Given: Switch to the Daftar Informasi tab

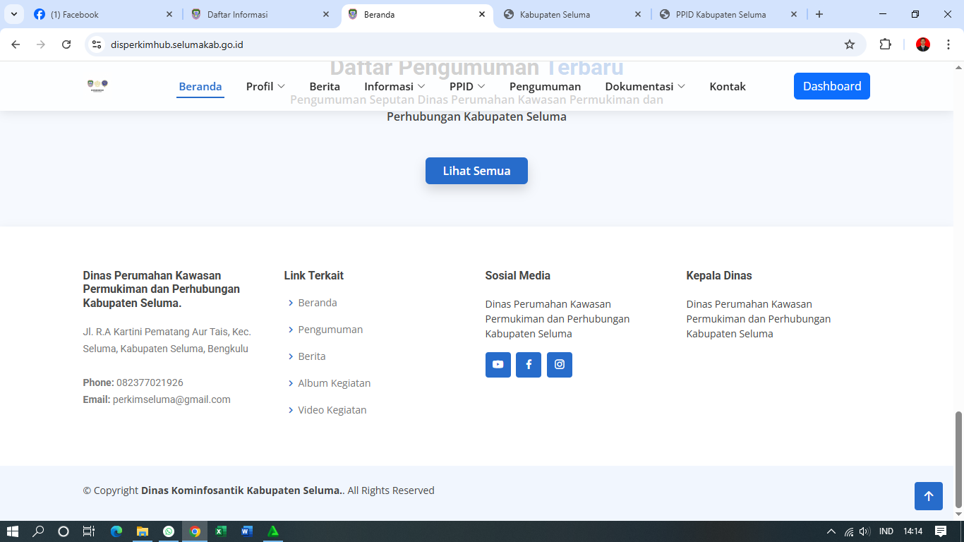Looking at the screenshot, I should pos(237,14).
